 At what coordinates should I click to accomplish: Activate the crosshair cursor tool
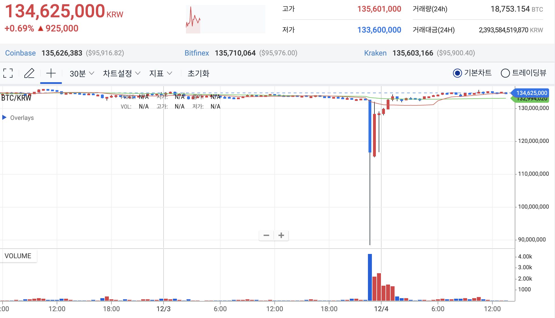click(x=51, y=73)
